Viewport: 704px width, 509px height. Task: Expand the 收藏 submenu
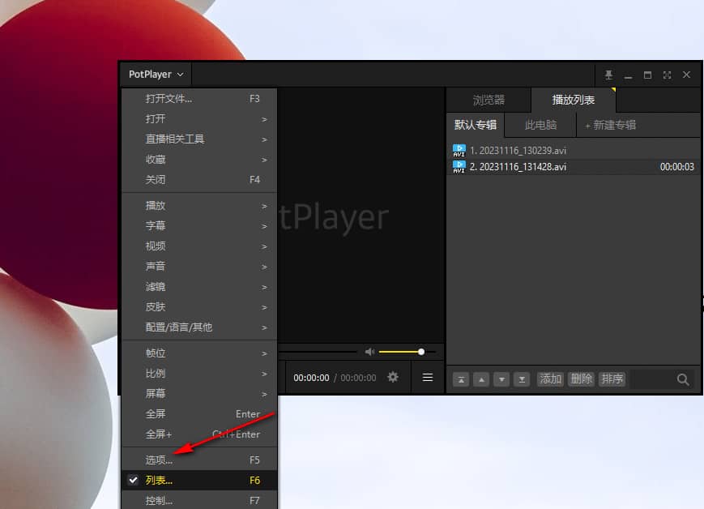(199, 159)
